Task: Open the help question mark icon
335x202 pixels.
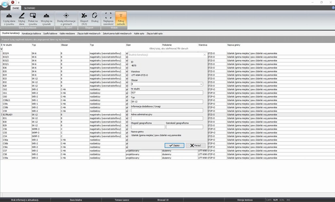Action: [331, 8]
